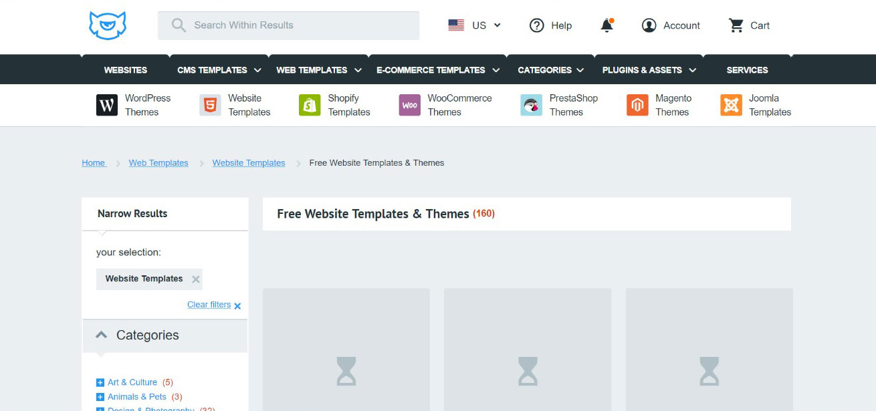The height and width of the screenshot is (411, 876).
Task: Focus the Search Within Results field
Action: point(288,25)
